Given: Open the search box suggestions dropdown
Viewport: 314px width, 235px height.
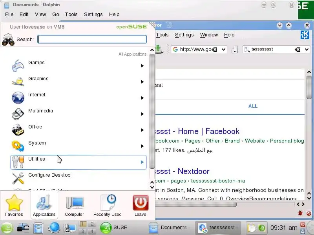Looking at the screenshot, I should (x=307, y=49).
